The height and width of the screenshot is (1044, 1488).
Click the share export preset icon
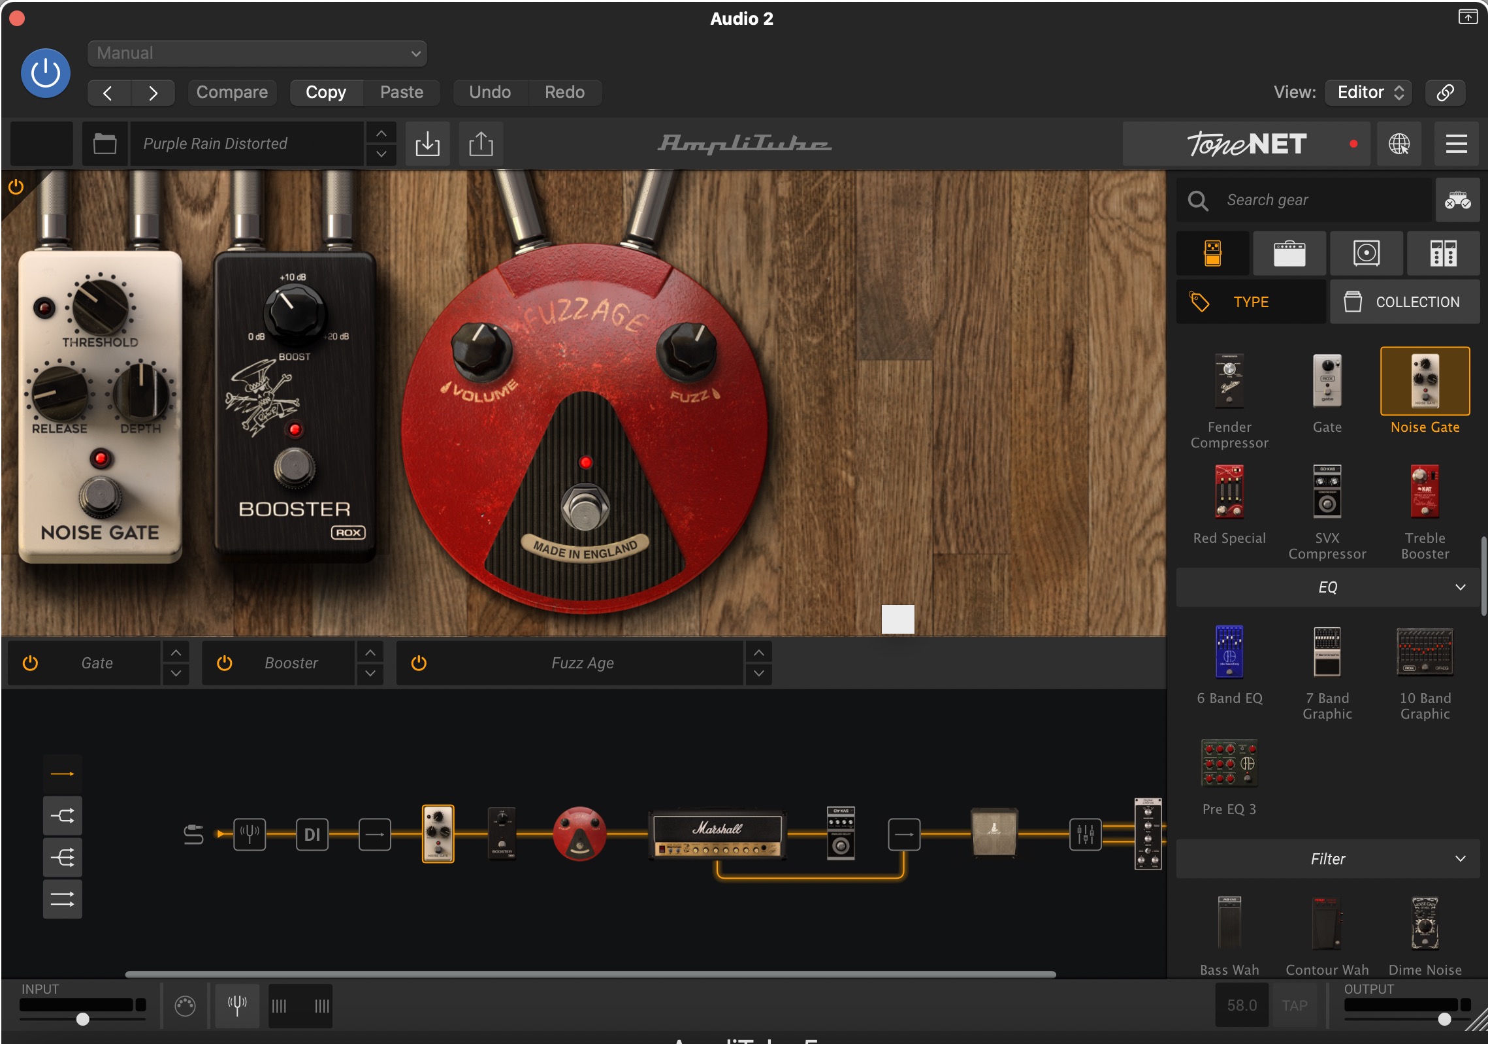481,144
